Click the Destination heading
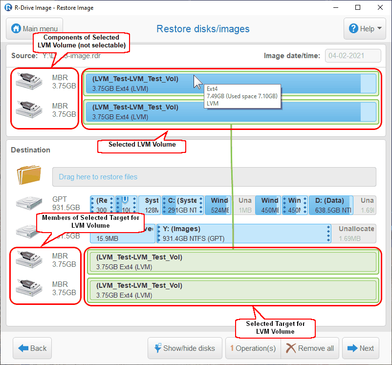Screen dimensions: 392x365 click(x=30, y=150)
